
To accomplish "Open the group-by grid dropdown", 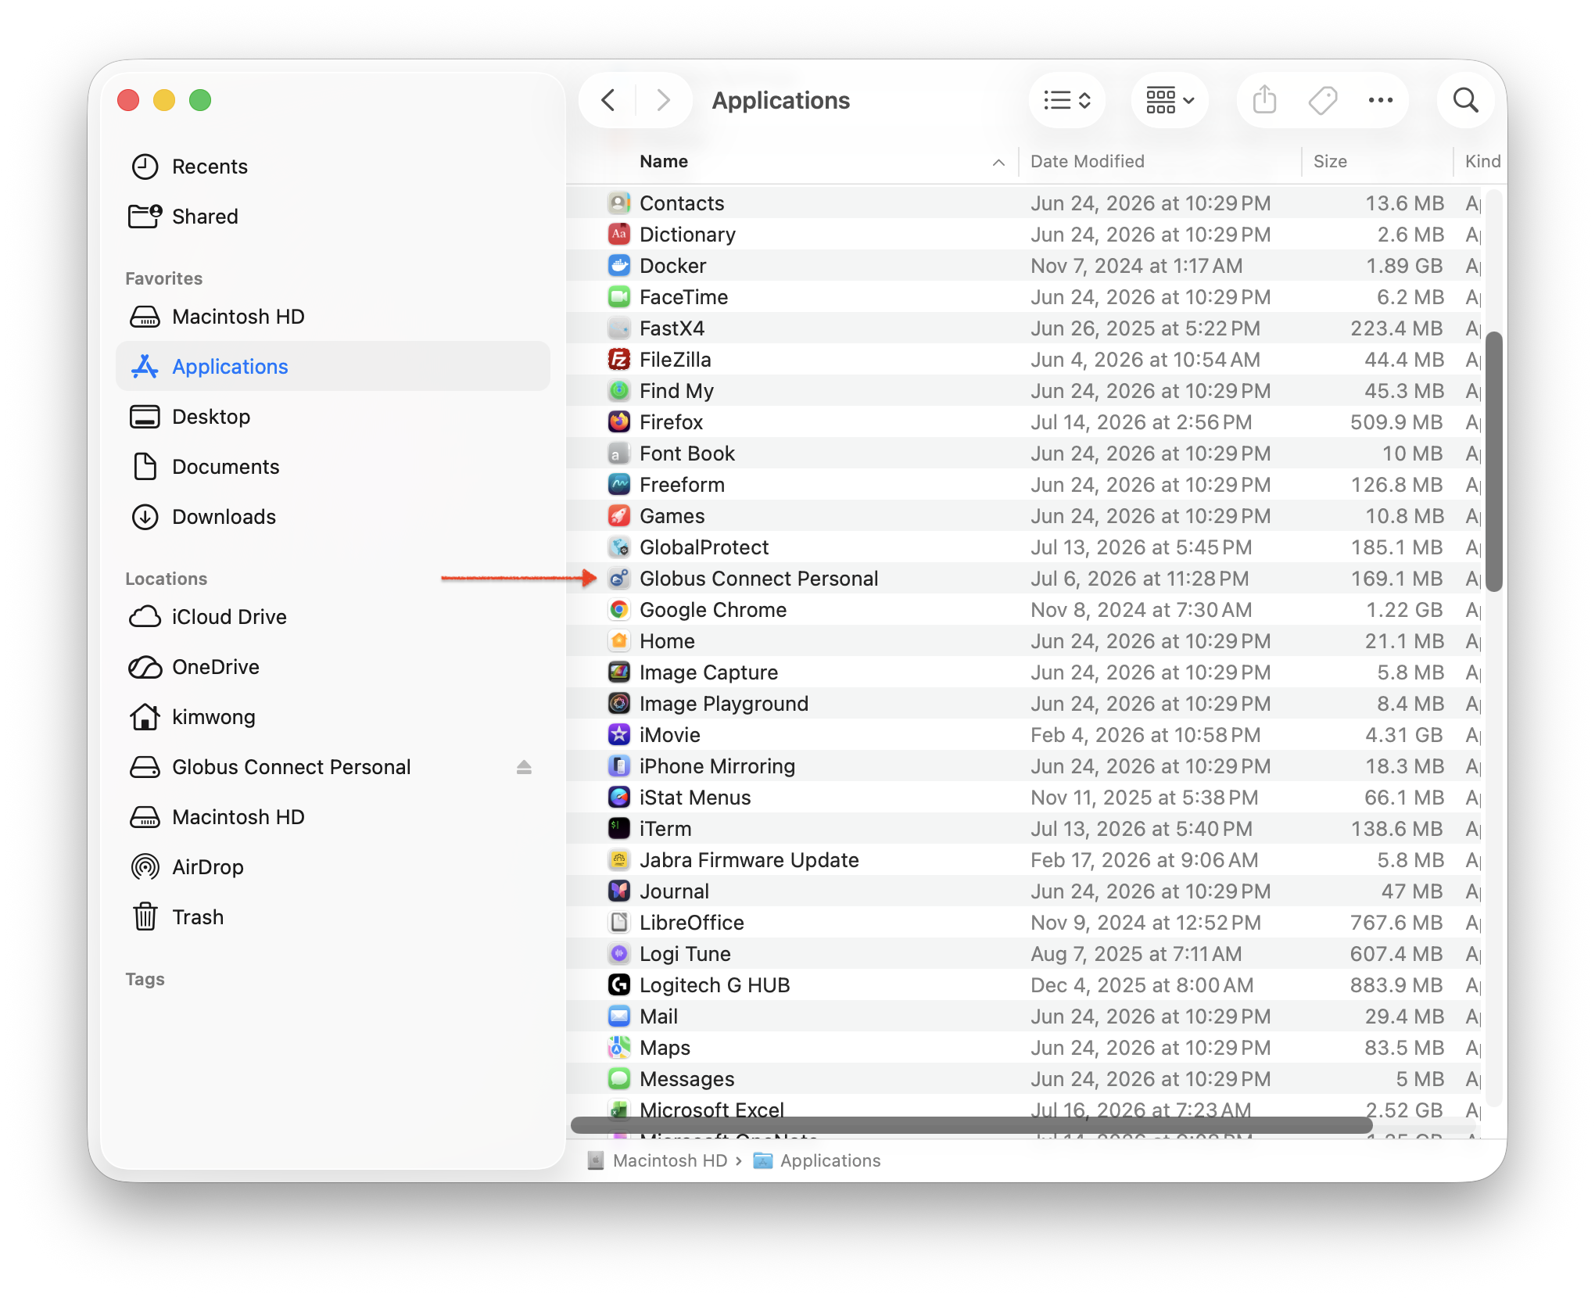I will point(1170,100).
